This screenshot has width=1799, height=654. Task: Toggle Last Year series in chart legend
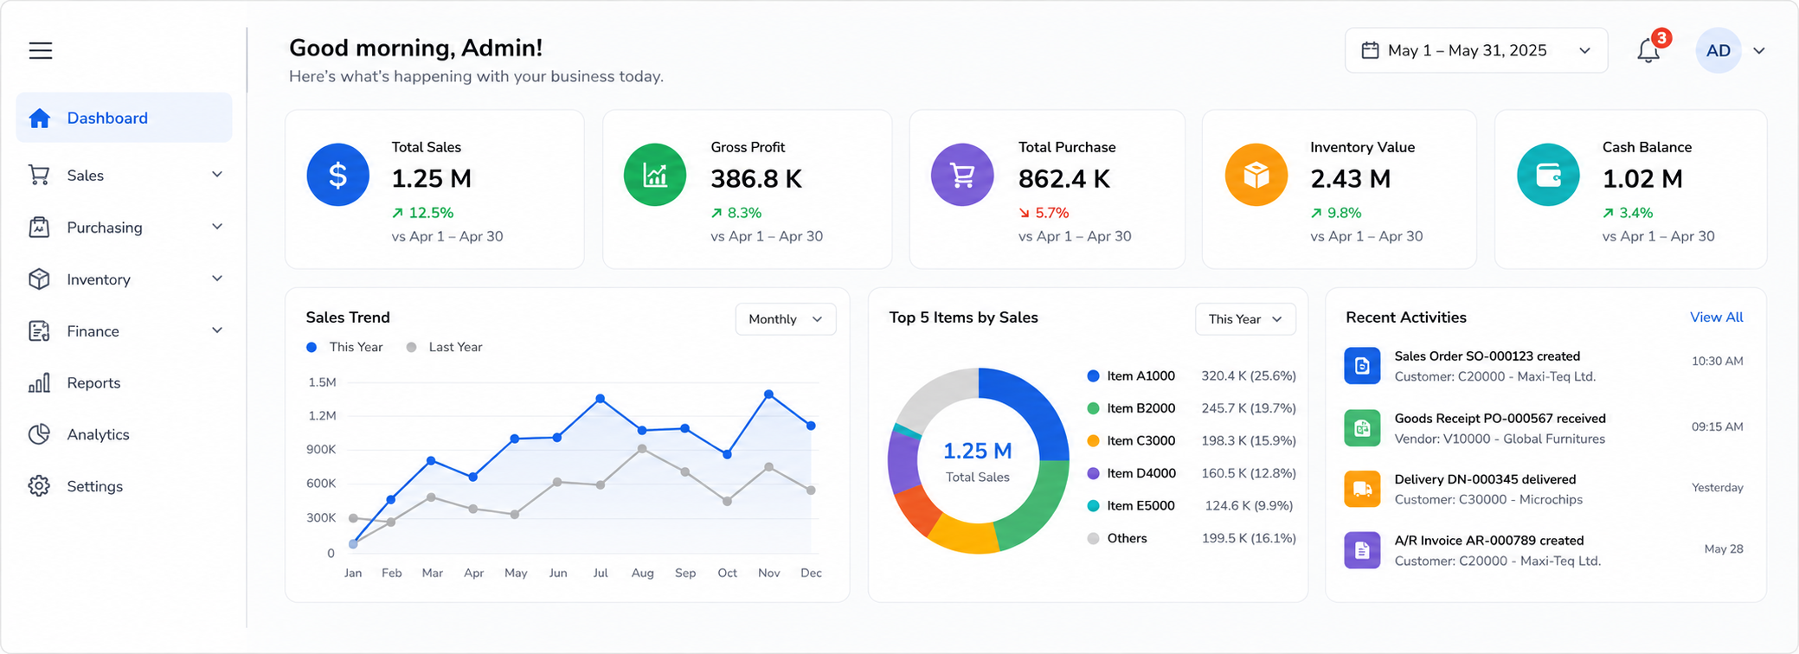click(444, 347)
